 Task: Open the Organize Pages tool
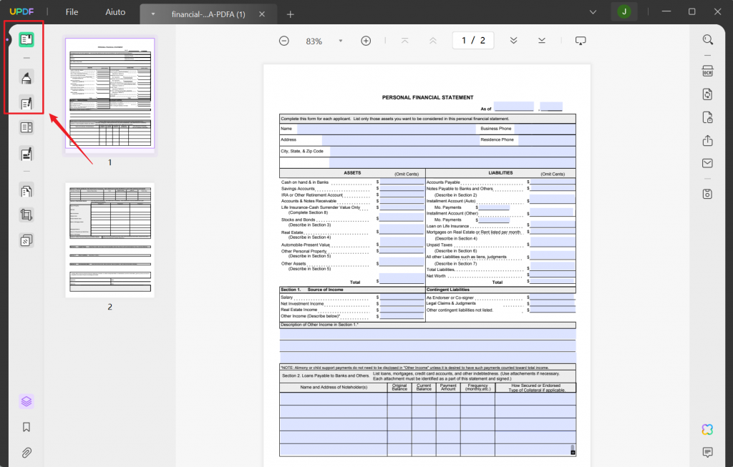26,191
